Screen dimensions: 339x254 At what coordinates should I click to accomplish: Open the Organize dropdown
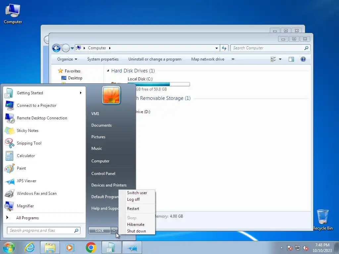tap(67, 59)
